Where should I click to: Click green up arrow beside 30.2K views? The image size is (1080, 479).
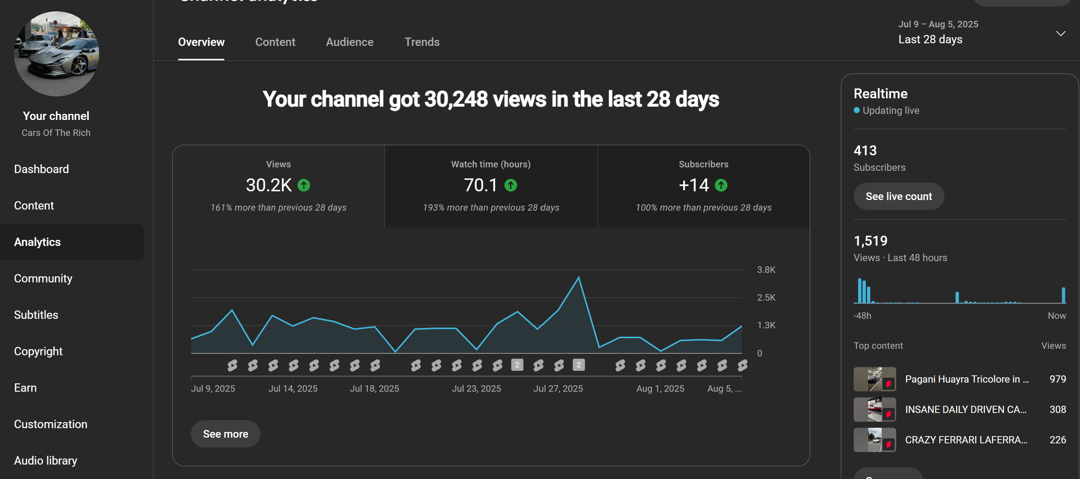303,185
